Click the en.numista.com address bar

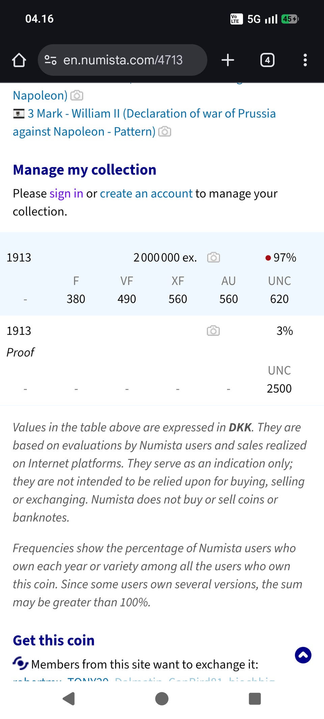click(123, 60)
